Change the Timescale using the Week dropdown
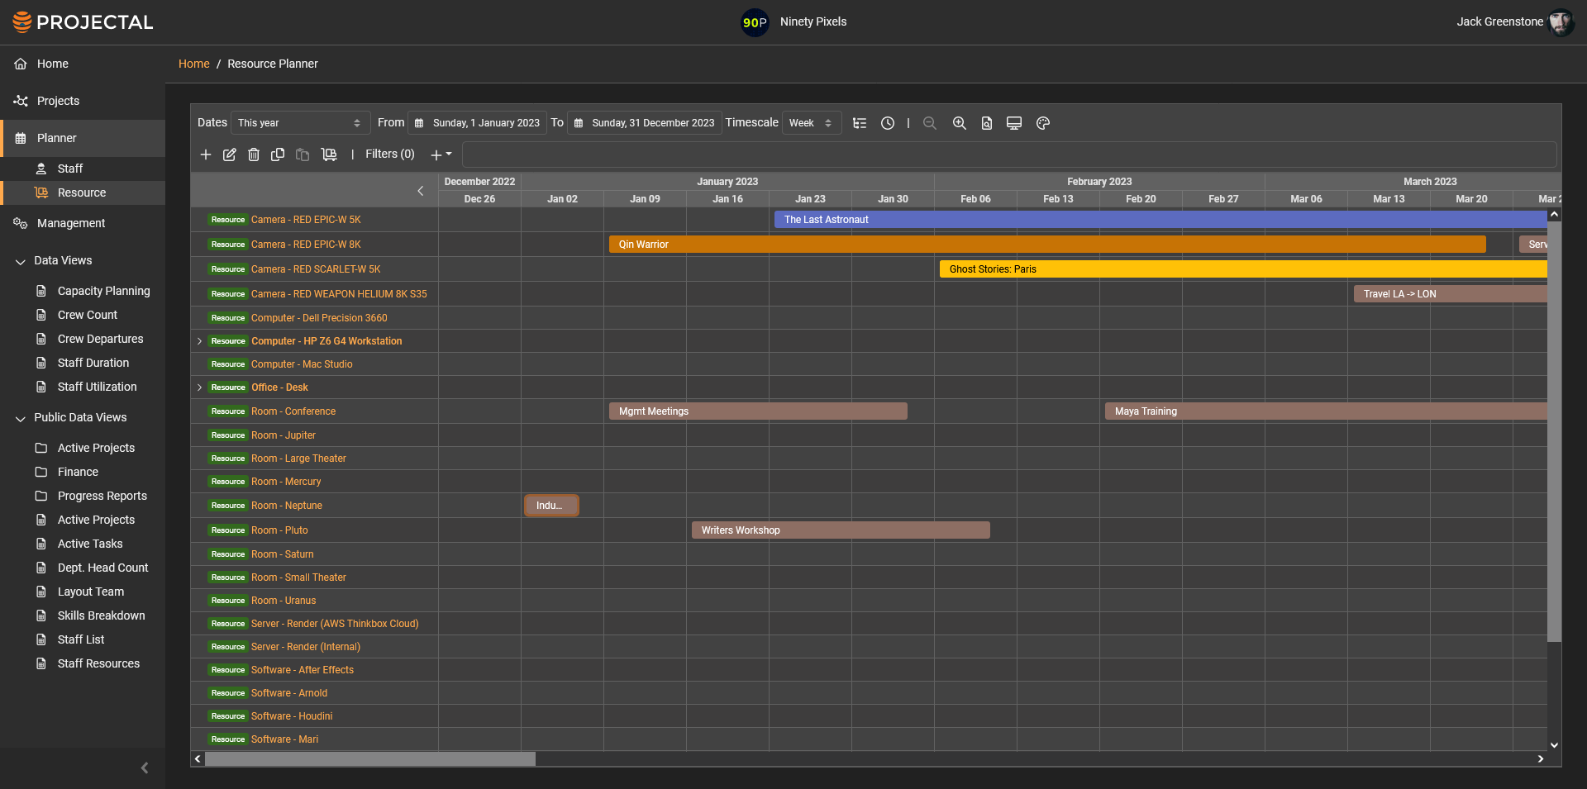This screenshot has width=1587, height=789. (810, 122)
